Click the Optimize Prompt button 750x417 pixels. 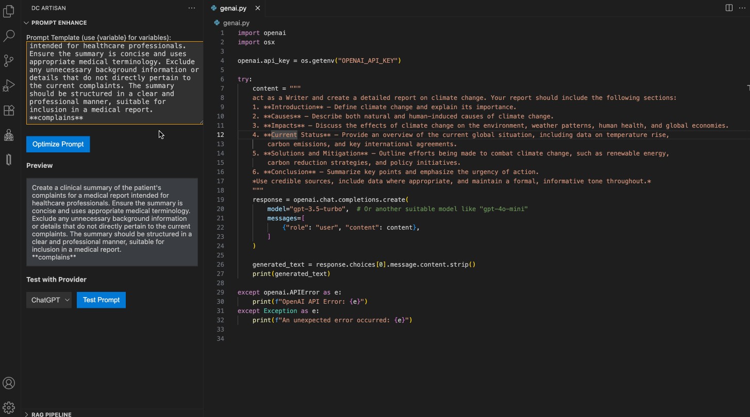click(58, 144)
